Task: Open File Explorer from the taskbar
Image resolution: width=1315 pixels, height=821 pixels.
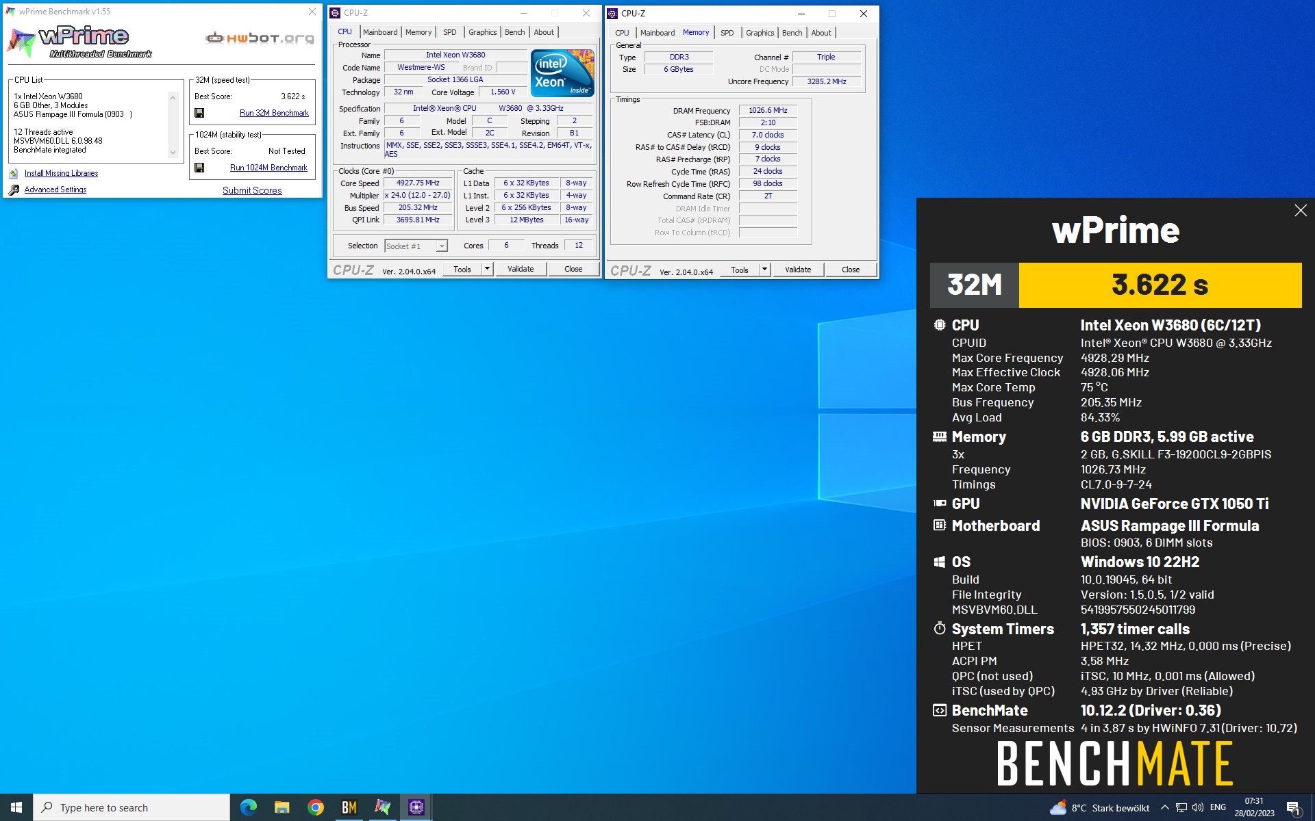Action: (282, 807)
